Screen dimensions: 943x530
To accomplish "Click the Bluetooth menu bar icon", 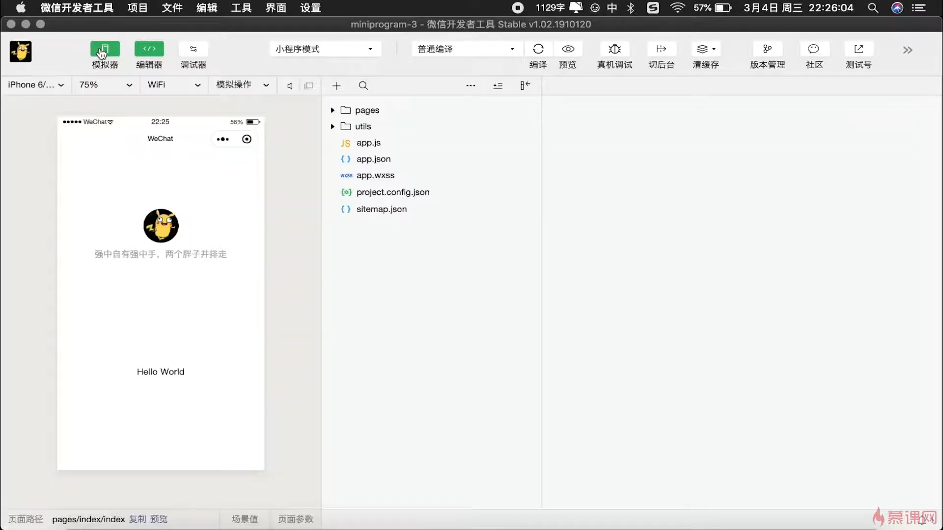I will [x=631, y=8].
